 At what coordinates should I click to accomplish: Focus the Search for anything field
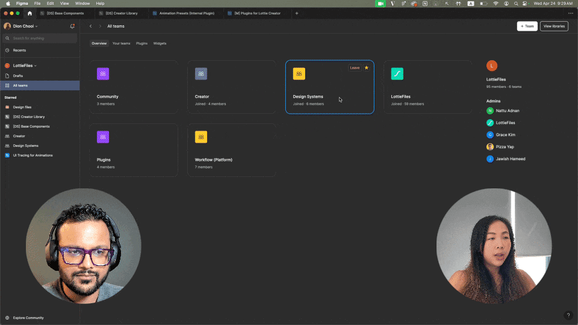point(40,39)
